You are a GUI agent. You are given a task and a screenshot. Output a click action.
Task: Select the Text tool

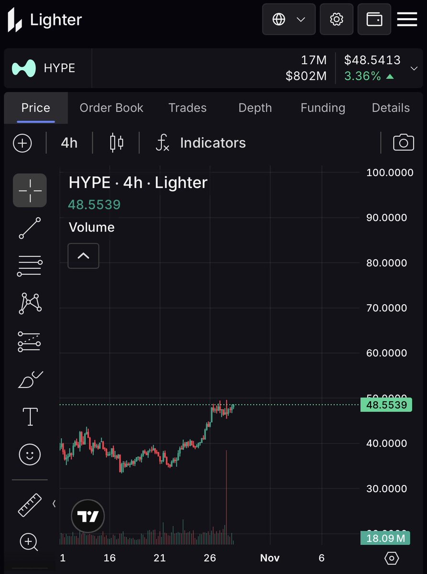coord(30,417)
